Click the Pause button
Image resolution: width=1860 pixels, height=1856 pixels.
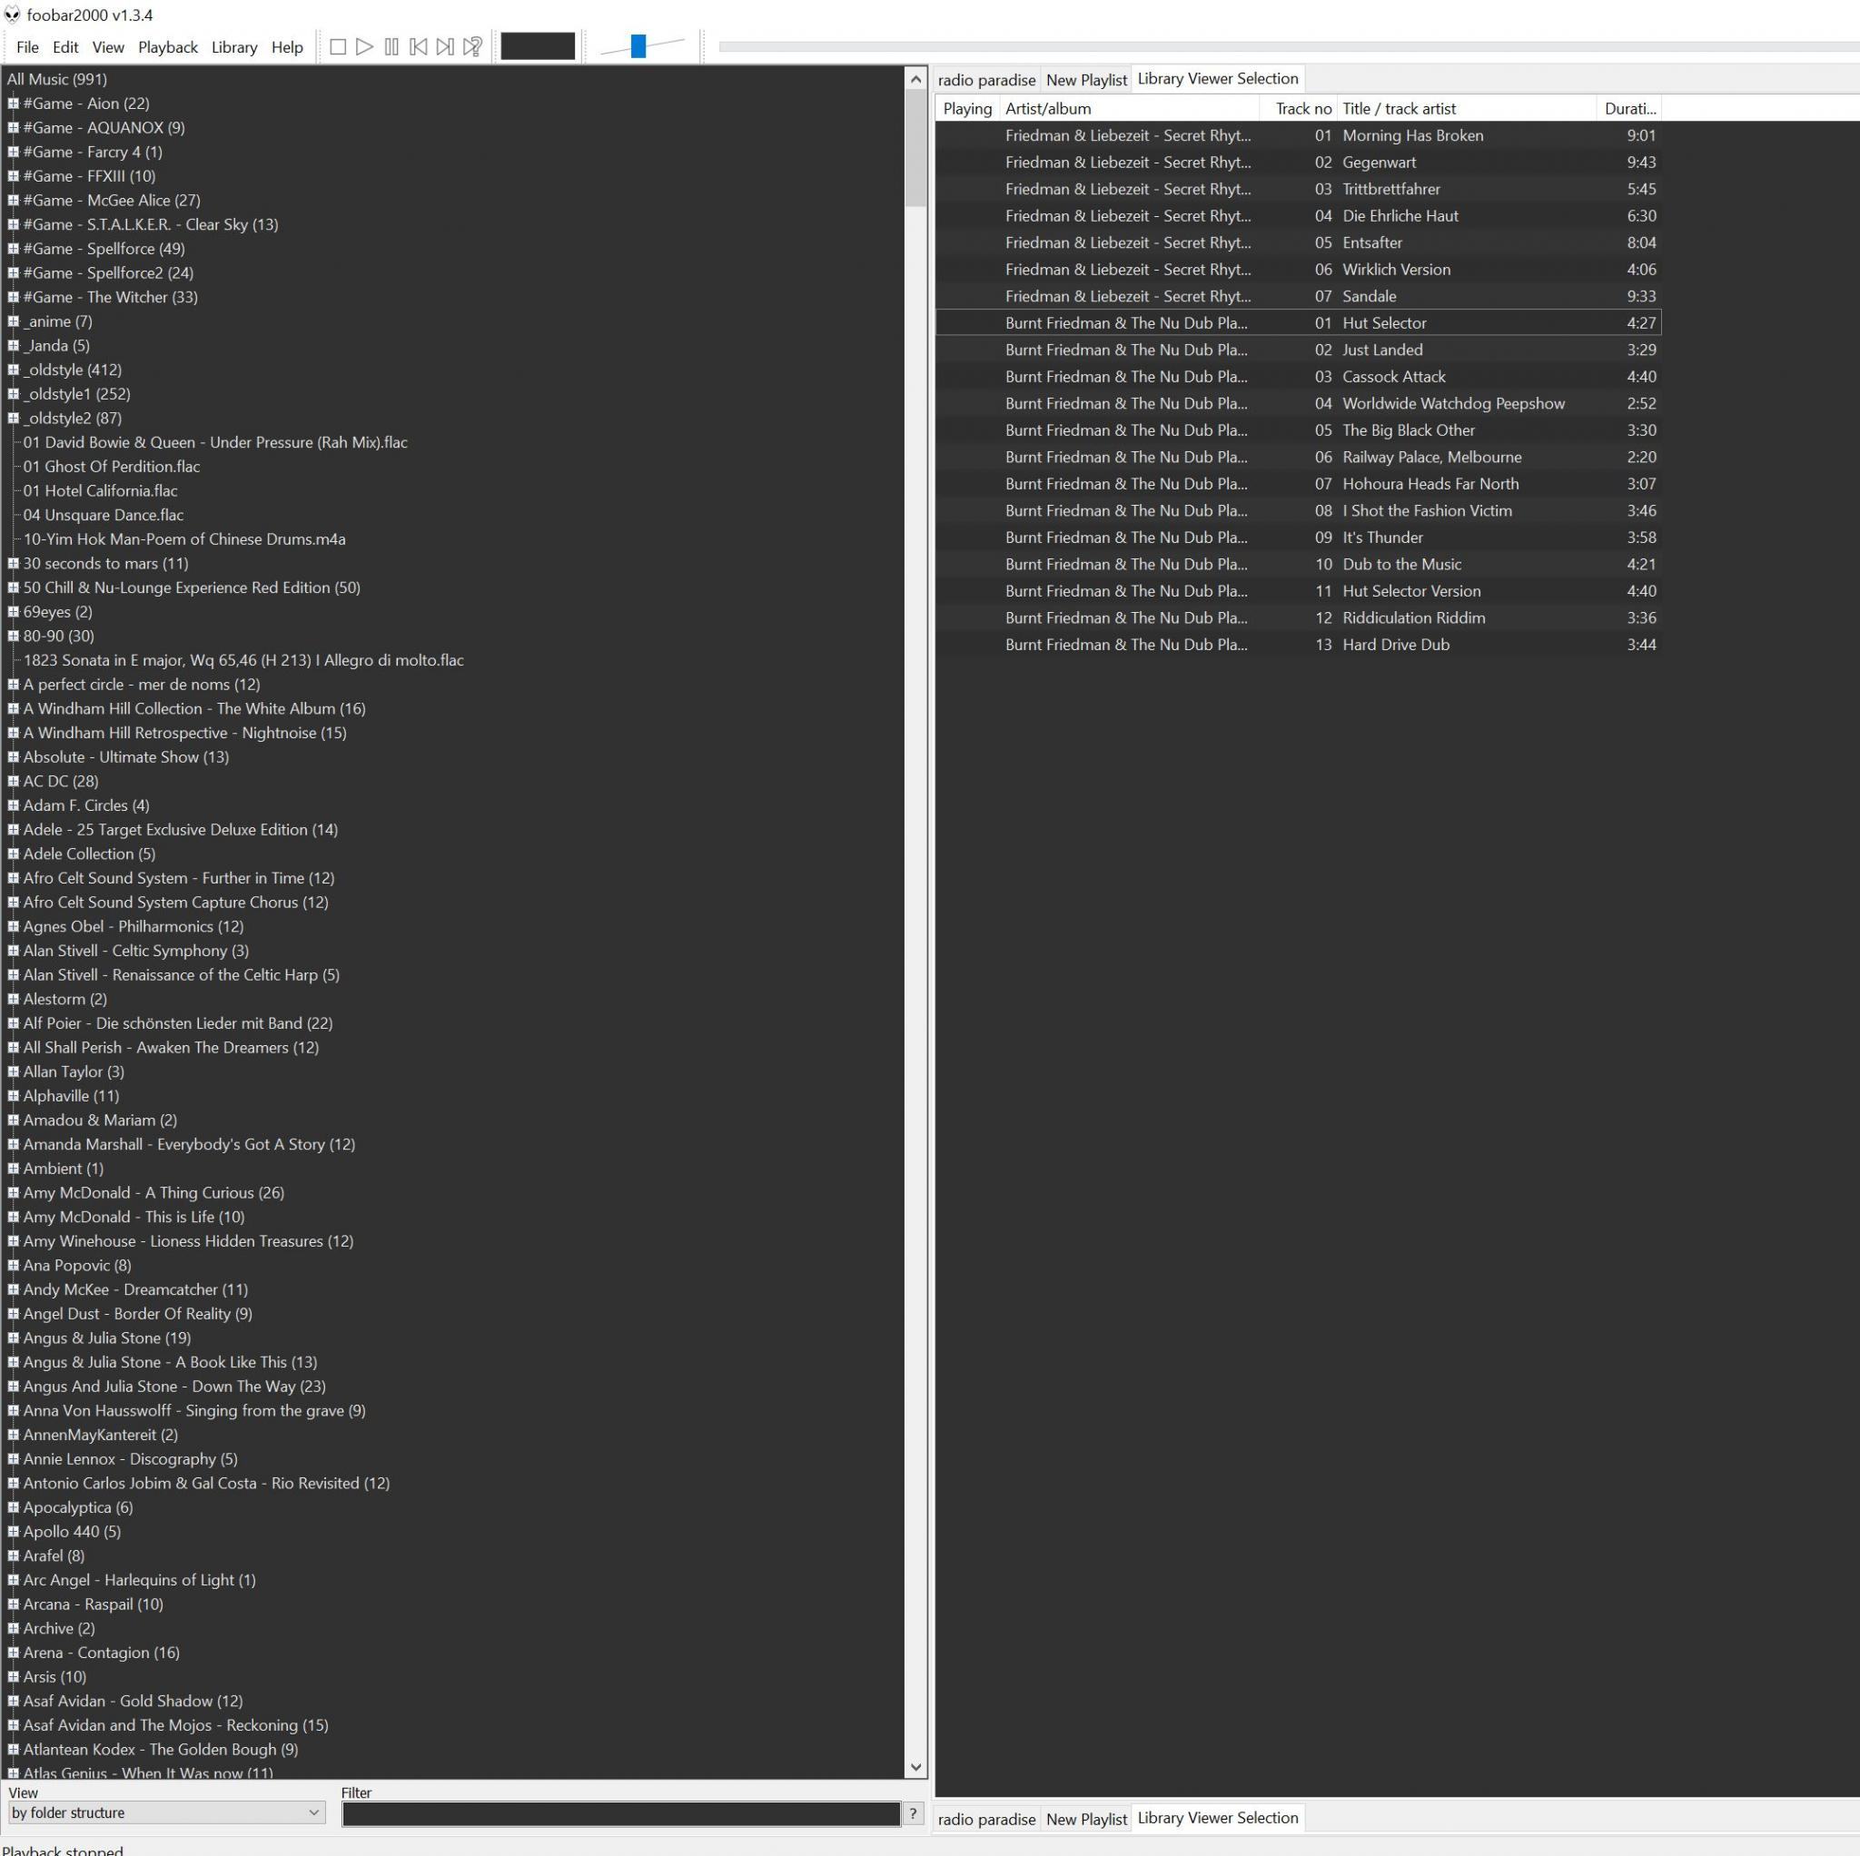coord(391,46)
